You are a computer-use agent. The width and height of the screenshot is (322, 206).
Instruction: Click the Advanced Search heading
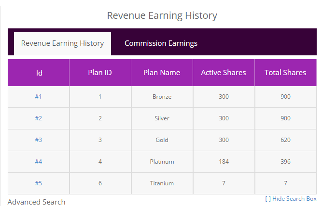(37, 202)
